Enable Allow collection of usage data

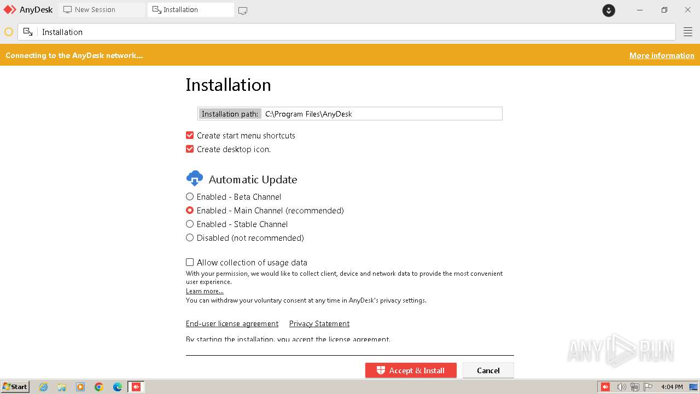tap(190, 262)
